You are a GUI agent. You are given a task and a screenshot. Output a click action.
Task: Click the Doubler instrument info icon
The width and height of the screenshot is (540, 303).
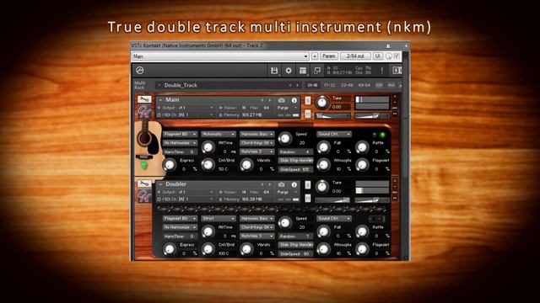tap(294, 185)
